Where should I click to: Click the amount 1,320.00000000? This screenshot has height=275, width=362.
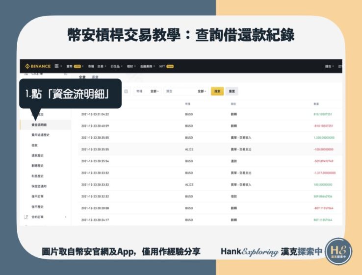coord(324,137)
